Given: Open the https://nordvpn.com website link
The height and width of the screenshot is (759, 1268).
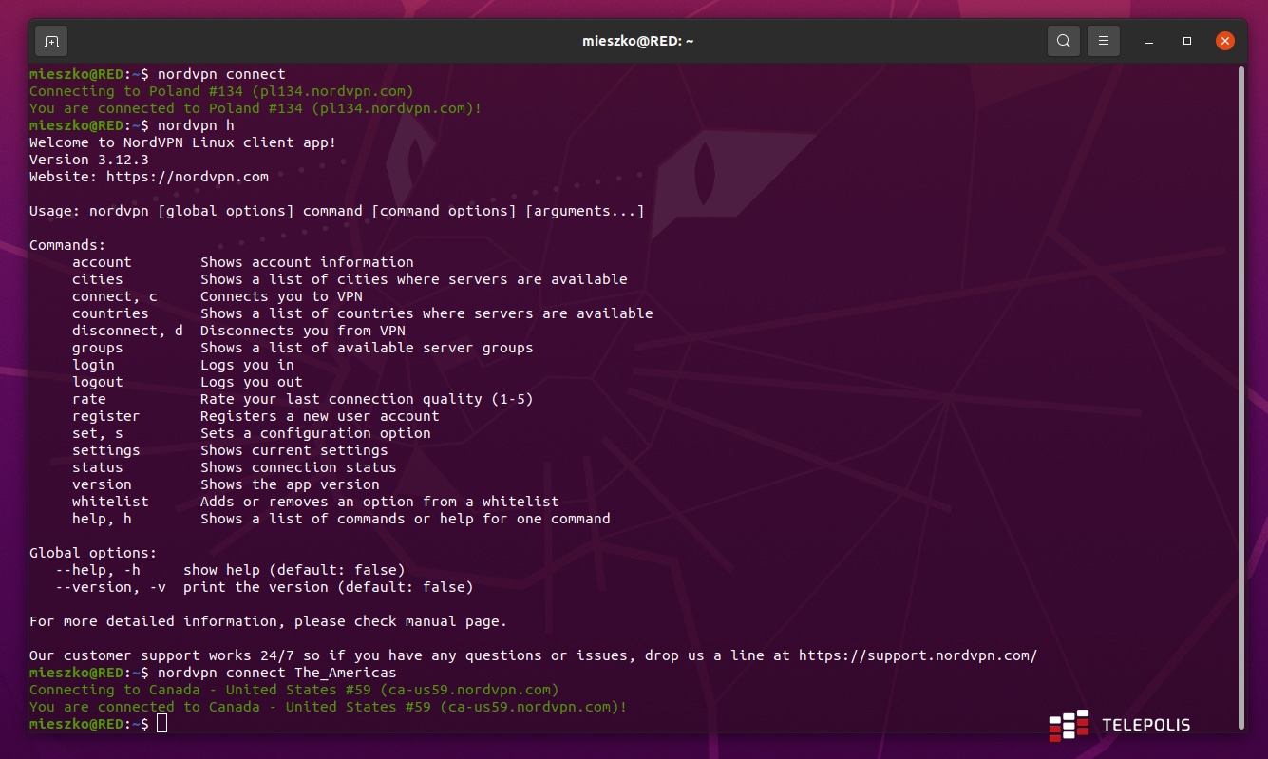Looking at the screenshot, I should 187,177.
